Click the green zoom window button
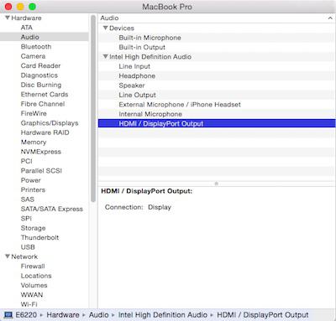 point(33,7)
